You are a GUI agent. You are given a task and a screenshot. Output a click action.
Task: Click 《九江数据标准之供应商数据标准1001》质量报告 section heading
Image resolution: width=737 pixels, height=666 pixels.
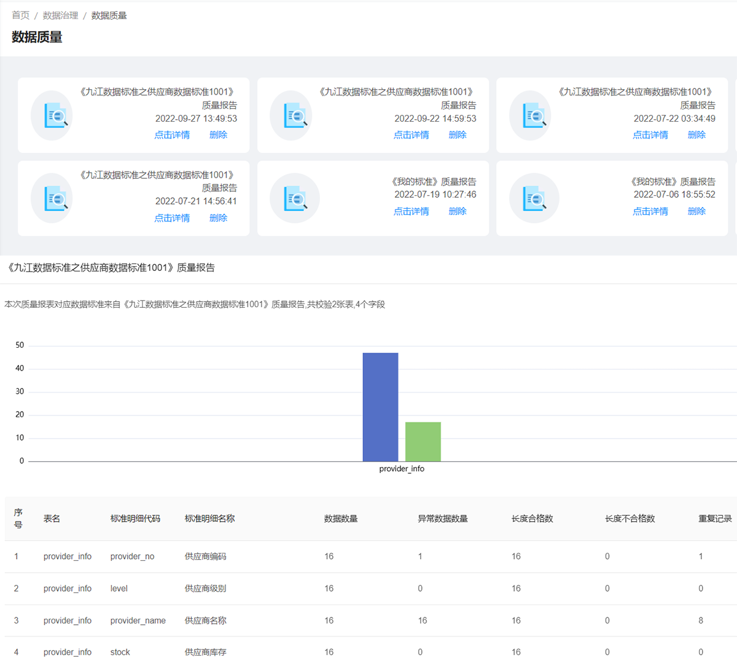click(111, 268)
